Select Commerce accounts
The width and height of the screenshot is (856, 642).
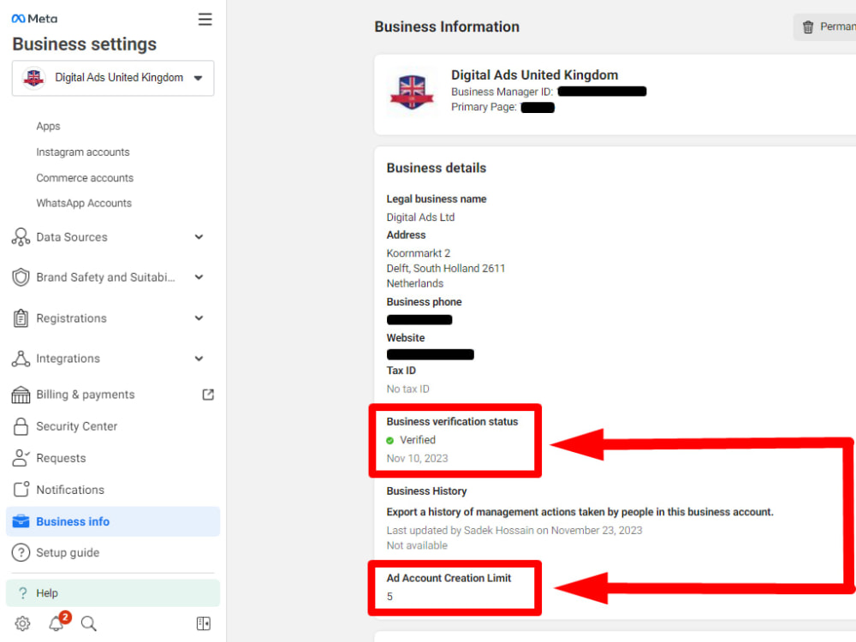85,178
